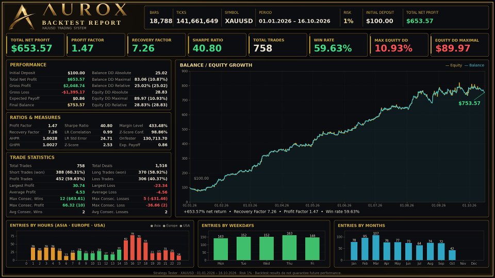Click the Profit Trades 452 (59.63%) value
Image resolution: width=495 pixels, height=278 pixels.
71,179
